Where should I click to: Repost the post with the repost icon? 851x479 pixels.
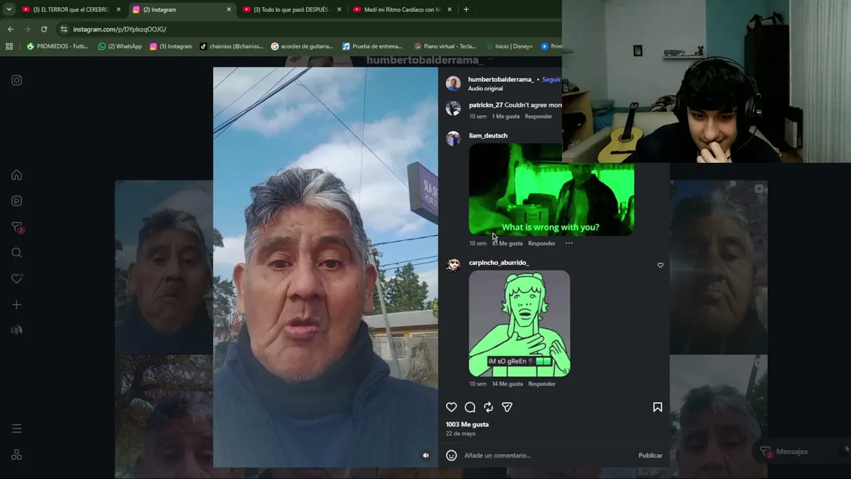click(x=489, y=407)
